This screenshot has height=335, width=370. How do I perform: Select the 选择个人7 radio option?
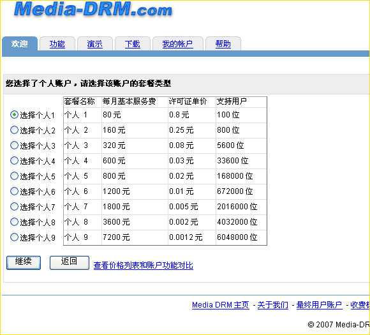[14, 207]
